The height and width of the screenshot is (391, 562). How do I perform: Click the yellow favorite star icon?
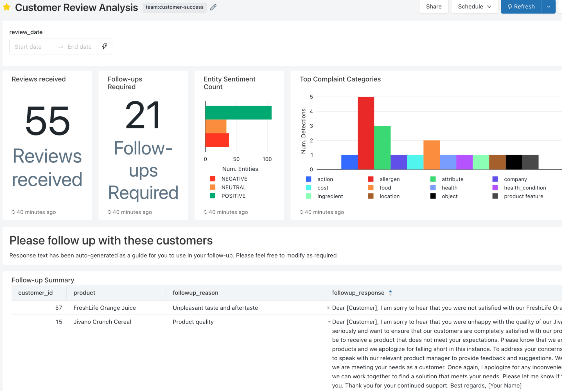(x=7, y=7)
